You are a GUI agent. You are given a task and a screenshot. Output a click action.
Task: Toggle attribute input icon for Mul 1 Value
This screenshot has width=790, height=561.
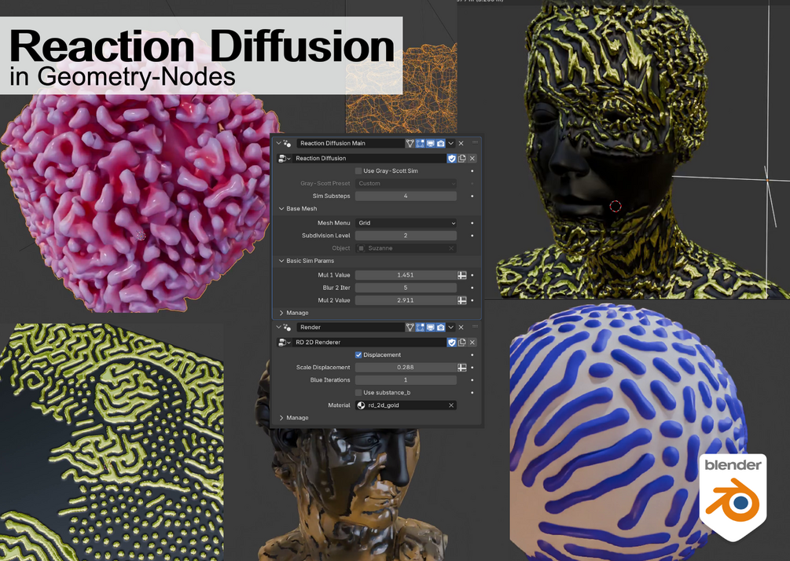462,276
